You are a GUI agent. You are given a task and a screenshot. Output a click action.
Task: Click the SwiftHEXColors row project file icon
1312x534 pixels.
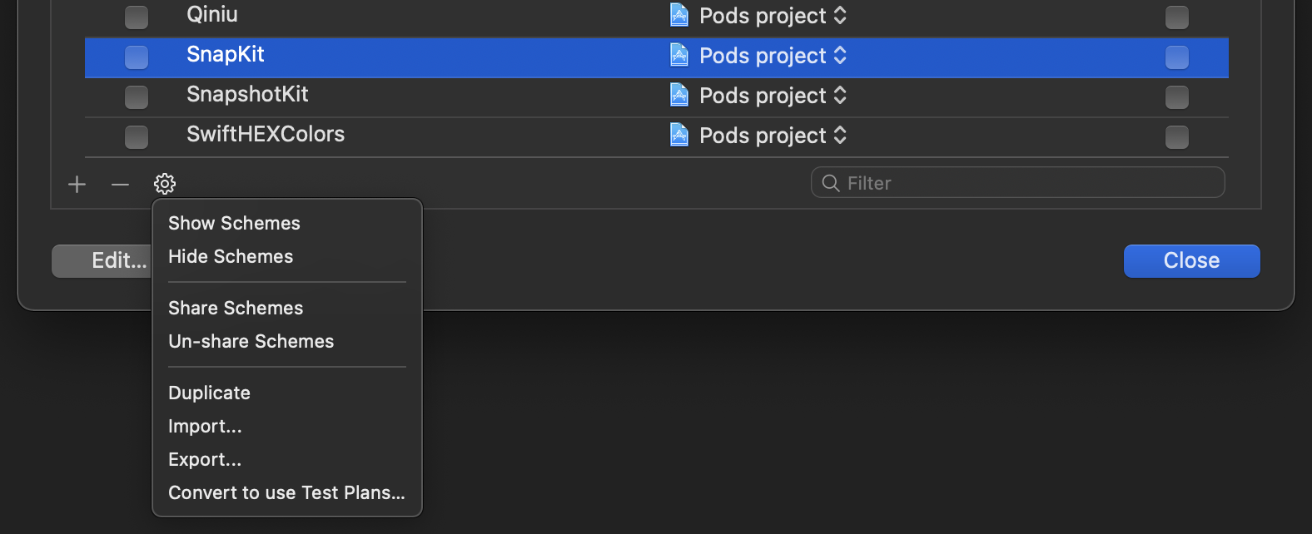679,135
